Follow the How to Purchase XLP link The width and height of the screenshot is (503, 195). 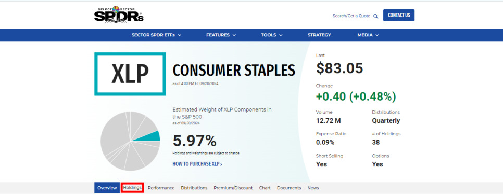(197, 164)
